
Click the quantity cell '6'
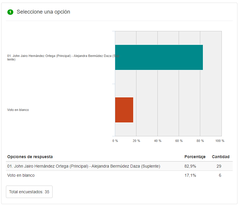tap(220, 175)
